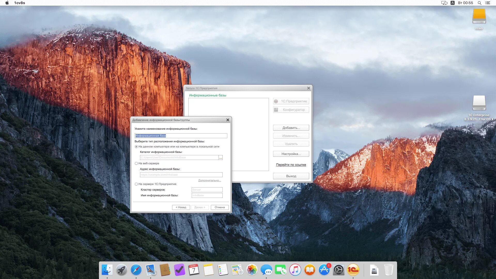Click the 'Дополнительно...' link
Image resolution: width=496 pixels, height=279 pixels.
click(x=210, y=180)
